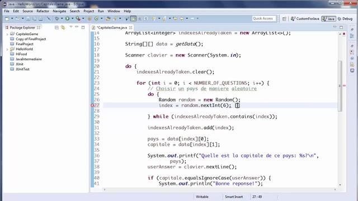Screen dimensions: 358x201
Task: Switch to the Java perspective
Action: (328, 18)
